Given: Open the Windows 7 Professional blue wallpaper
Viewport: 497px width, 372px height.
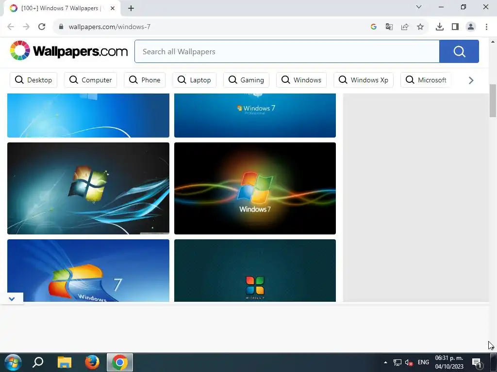Looking at the screenshot, I should 255,115.
